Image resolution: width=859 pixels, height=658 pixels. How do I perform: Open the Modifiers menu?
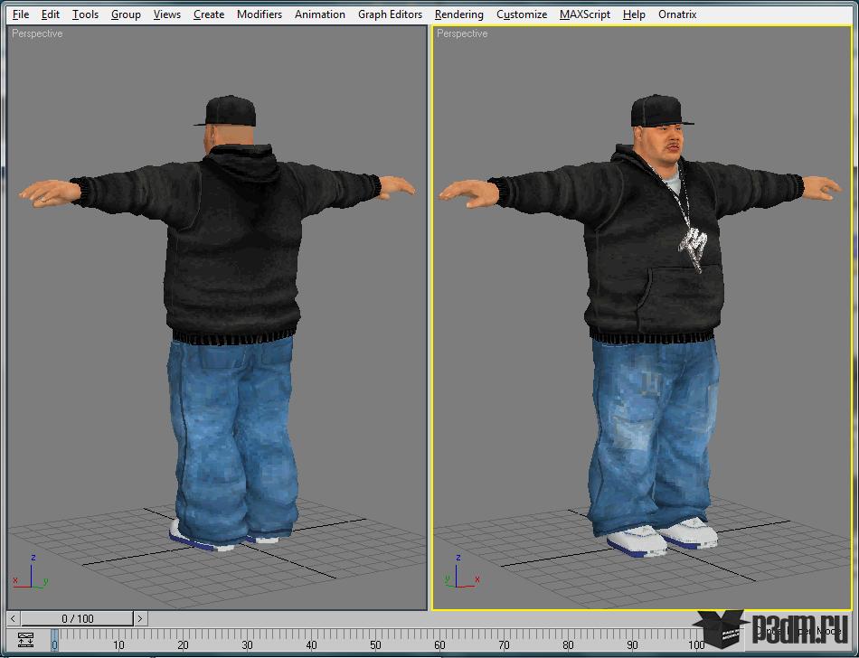pos(260,14)
